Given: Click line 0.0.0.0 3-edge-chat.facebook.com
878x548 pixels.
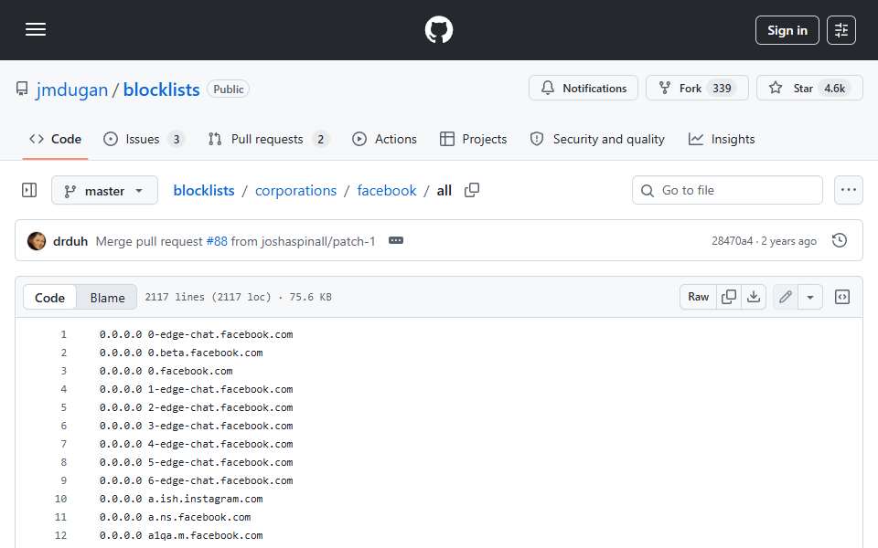Looking at the screenshot, I should pyautogui.click(x=196, y=427).
